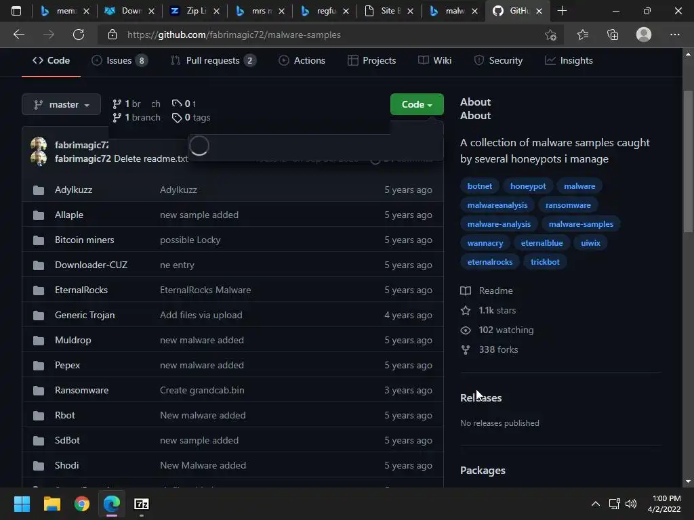Click the browser refresh icon
Viewport: 694px width, 520px height.
(79, 35)
